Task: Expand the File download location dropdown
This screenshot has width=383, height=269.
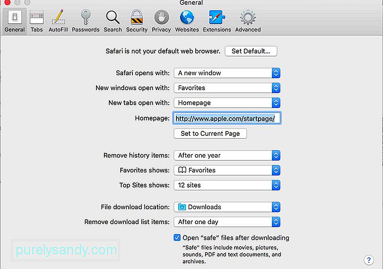Action: tap(227, 207)
